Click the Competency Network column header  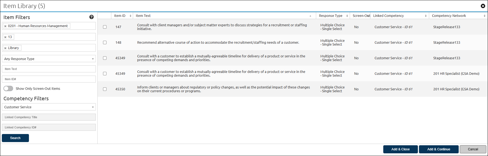coord(458,16)
